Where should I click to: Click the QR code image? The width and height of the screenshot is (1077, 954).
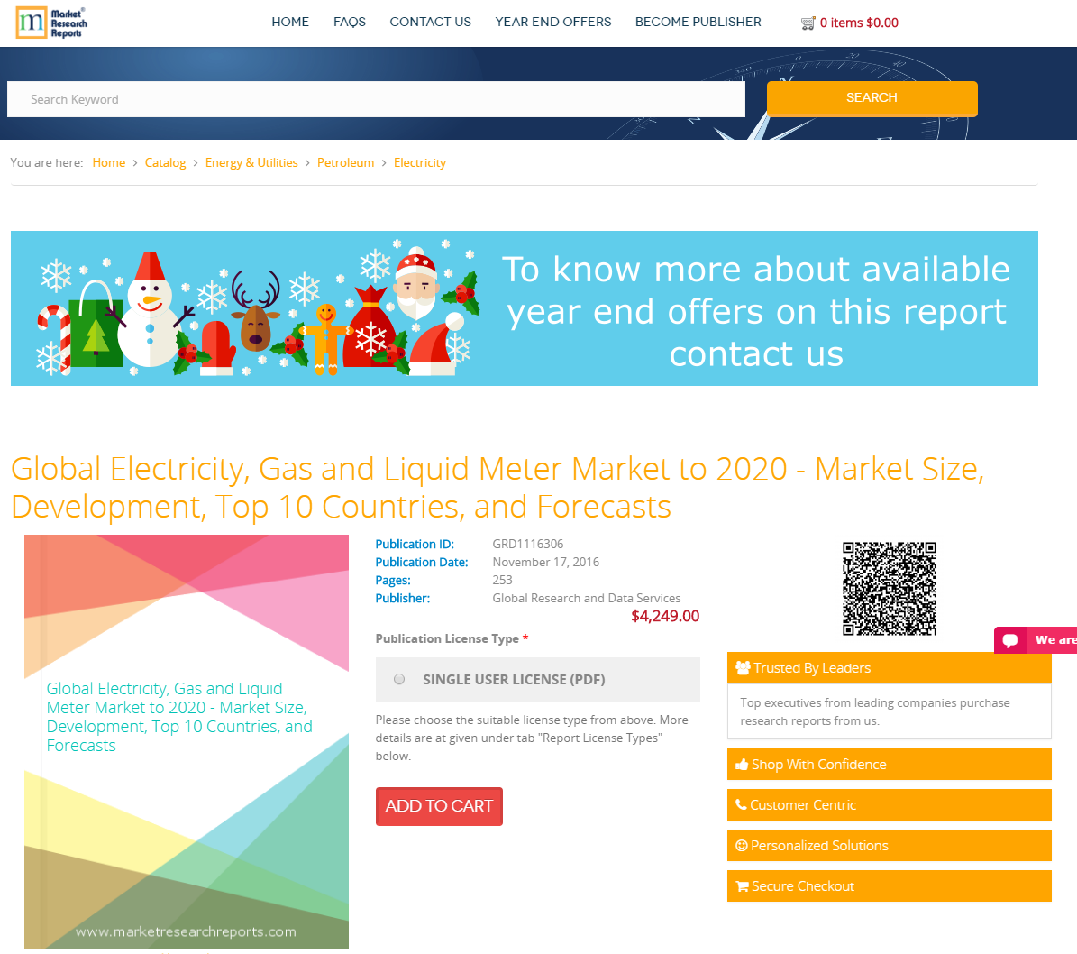[889, 589]
